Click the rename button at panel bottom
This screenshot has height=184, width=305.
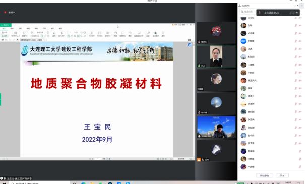pos(282,175)
